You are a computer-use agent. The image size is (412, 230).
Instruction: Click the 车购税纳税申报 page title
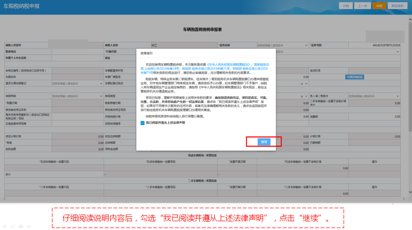pos(21,6)
